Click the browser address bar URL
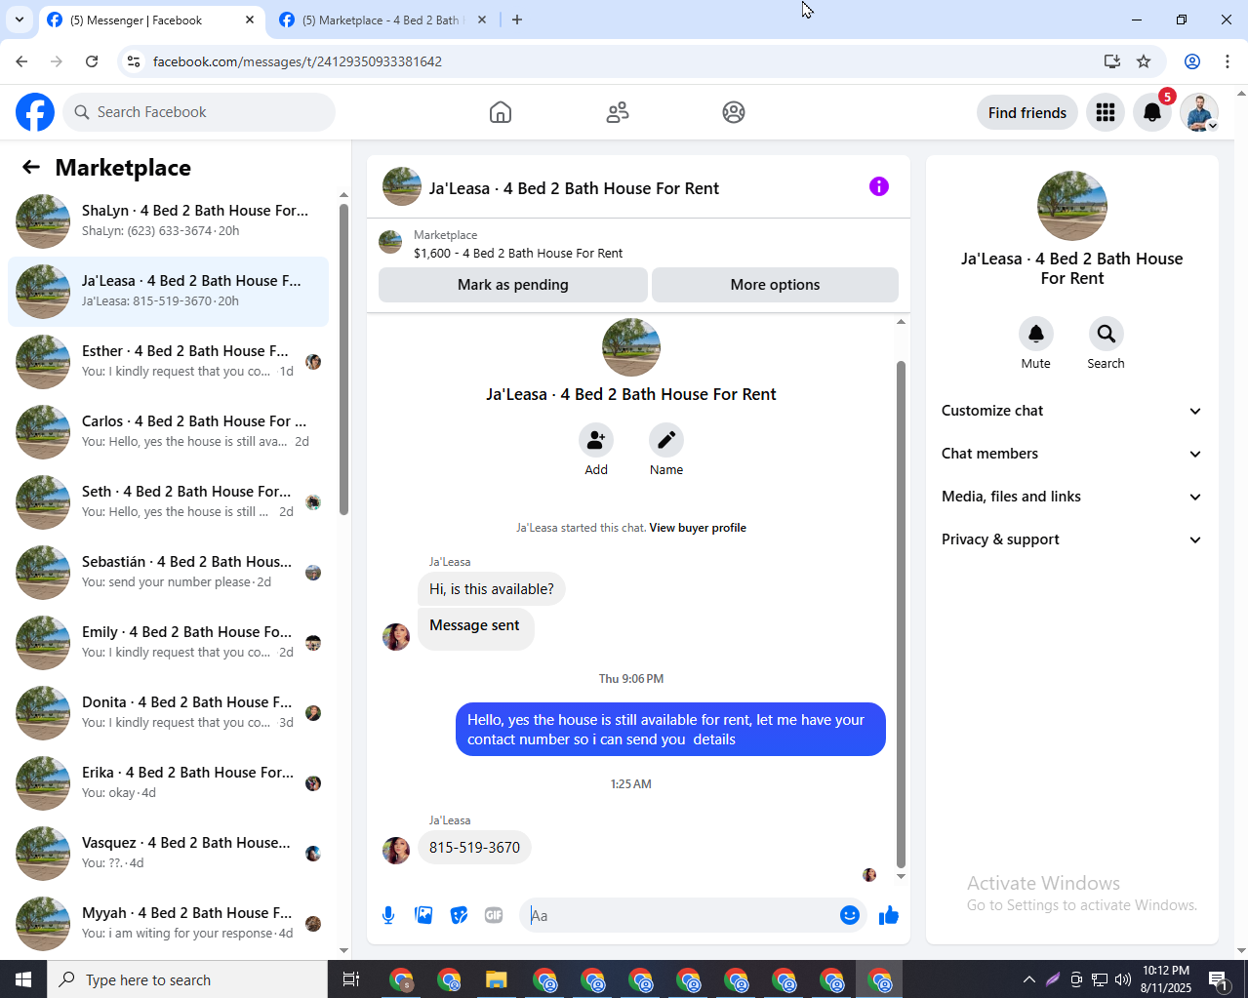This screenshot has height=998, width=1248. (298, 61)
